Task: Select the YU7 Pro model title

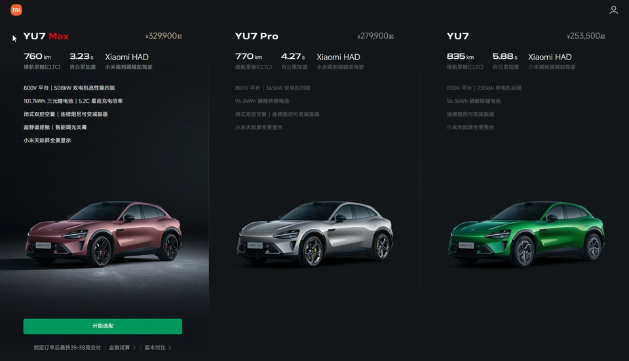Action: pyautogui.click(x=256, y=36)
